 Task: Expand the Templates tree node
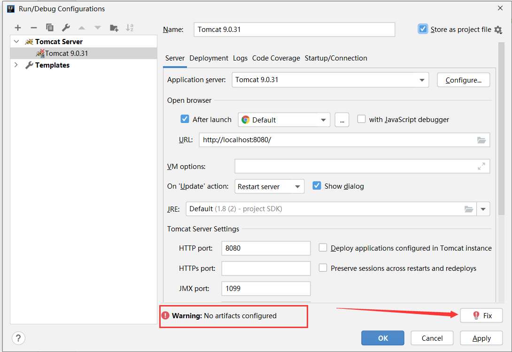click(16, 65)
